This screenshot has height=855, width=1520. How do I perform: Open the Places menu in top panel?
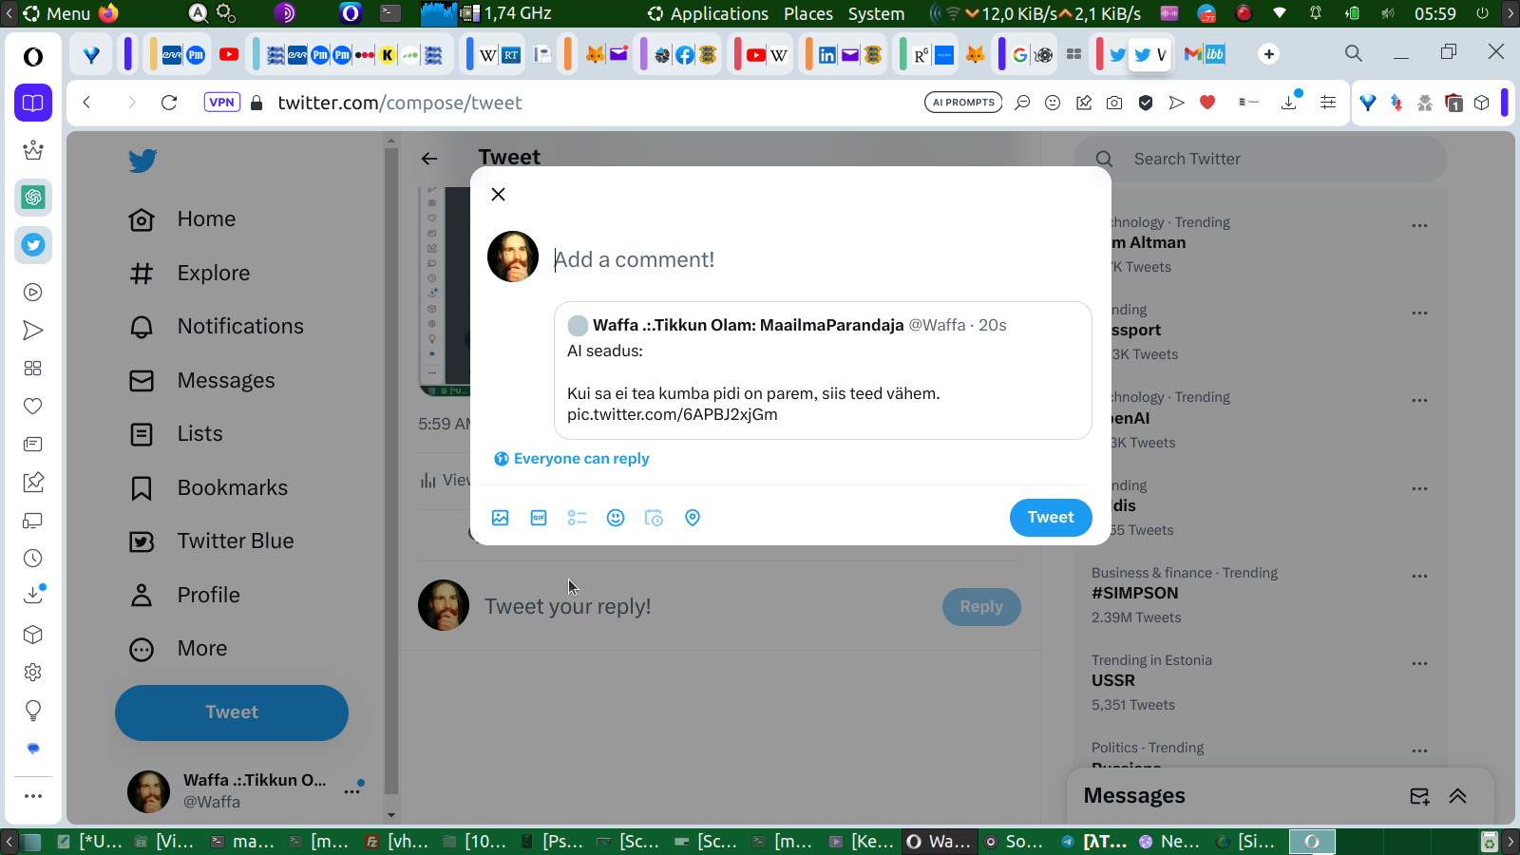(x=808, y=13)
